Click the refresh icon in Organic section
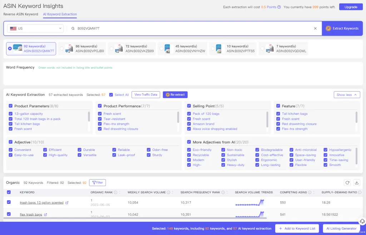The width and height of the screenshot is (366, 235). pos(347,183)
